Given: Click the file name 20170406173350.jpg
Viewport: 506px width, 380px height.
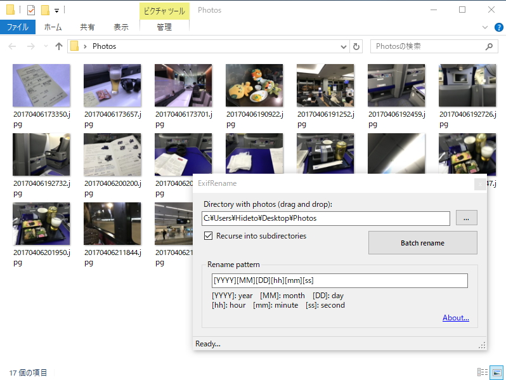Looking at the screenshot, I should pos(42,119).
